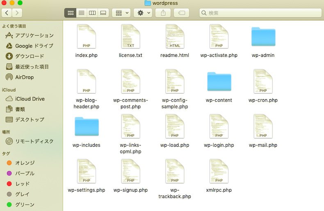Focus the 検索 search field
This screenshot has height=211, width=324.
tap(260, 13)
